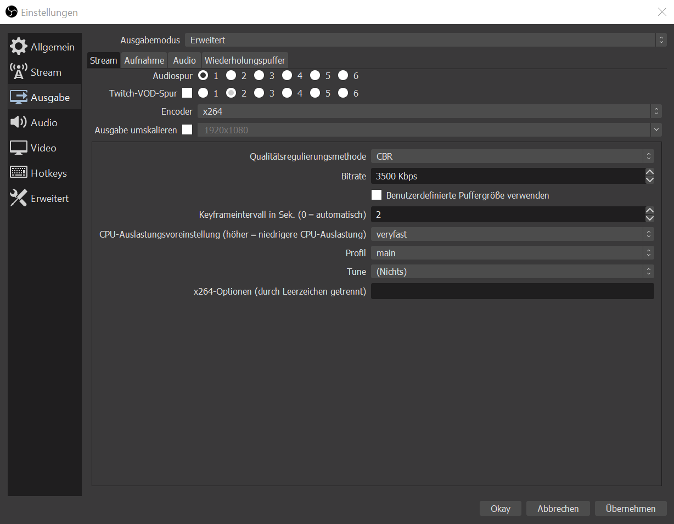Image resolution: width=674 pixels, height=524 pixels.
Task: Open Allgemein settings via gear icon
Action: [19, 47]
